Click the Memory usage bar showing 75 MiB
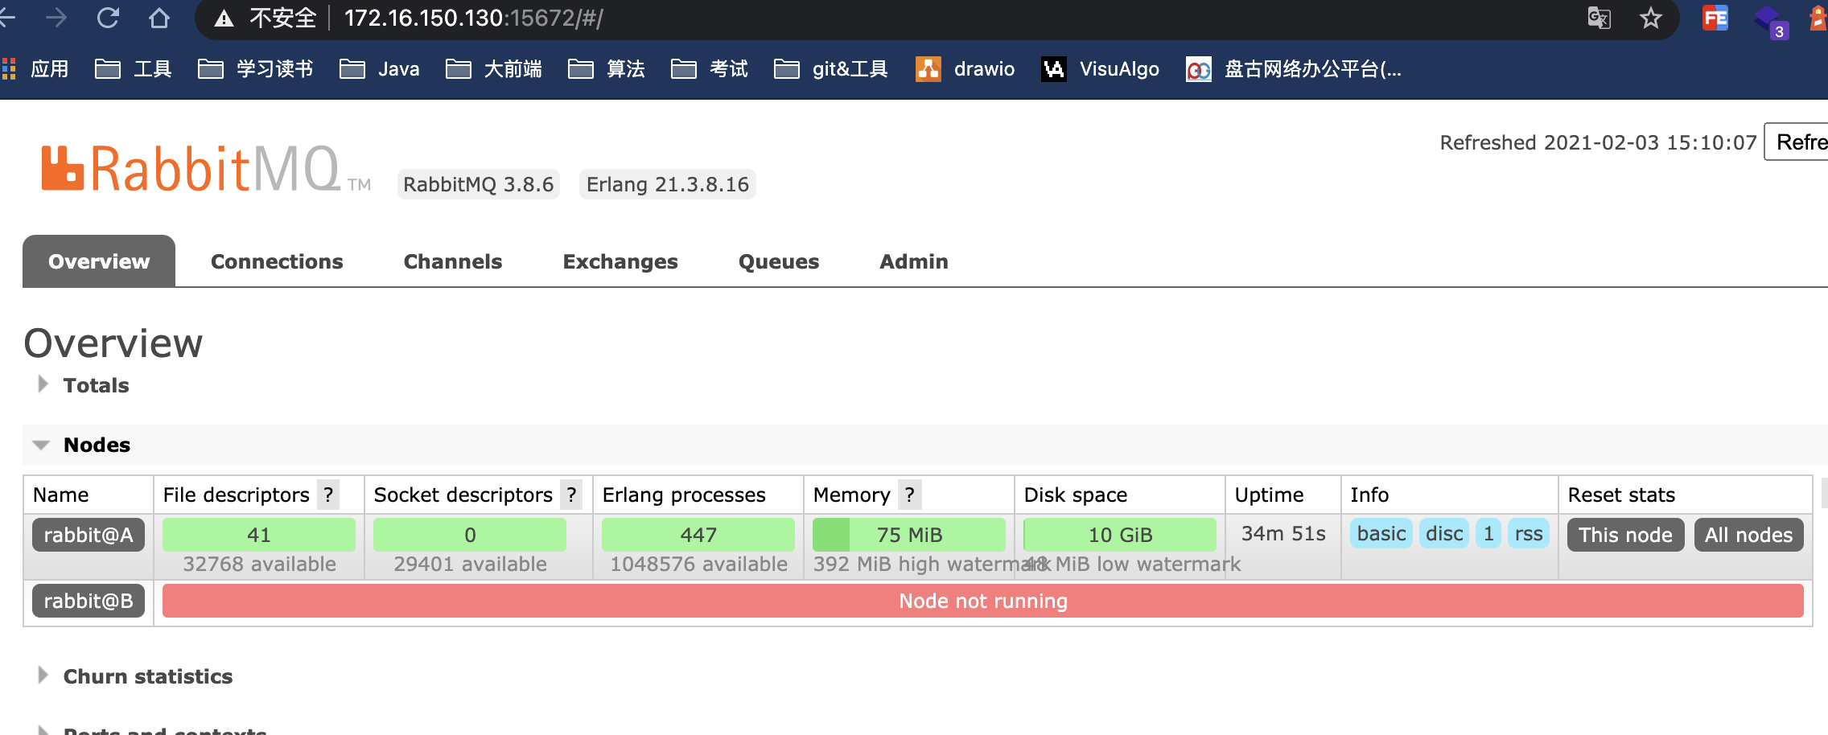The image size is (1828, 735). click(909, 535)
